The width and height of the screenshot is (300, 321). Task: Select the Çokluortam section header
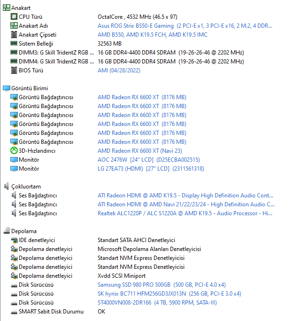click(x=26, y=187)
